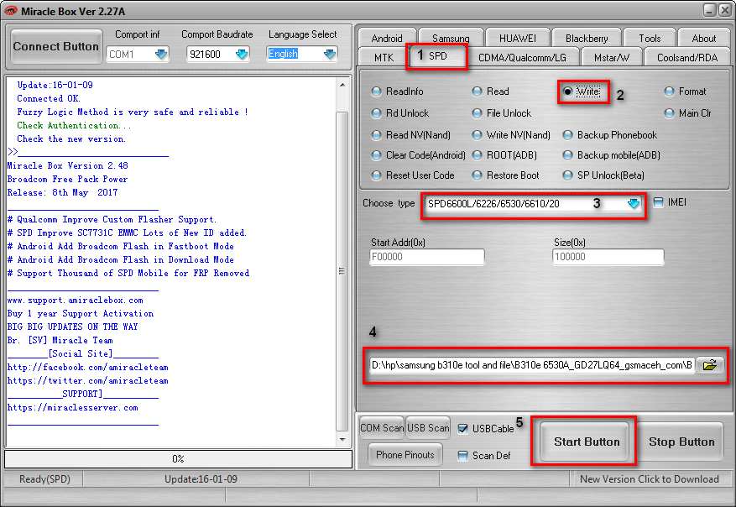This screenshot has width=736, height=507.
Task: Open the Comport inf COM1 dropdown
Action: (x=161, y=55)
